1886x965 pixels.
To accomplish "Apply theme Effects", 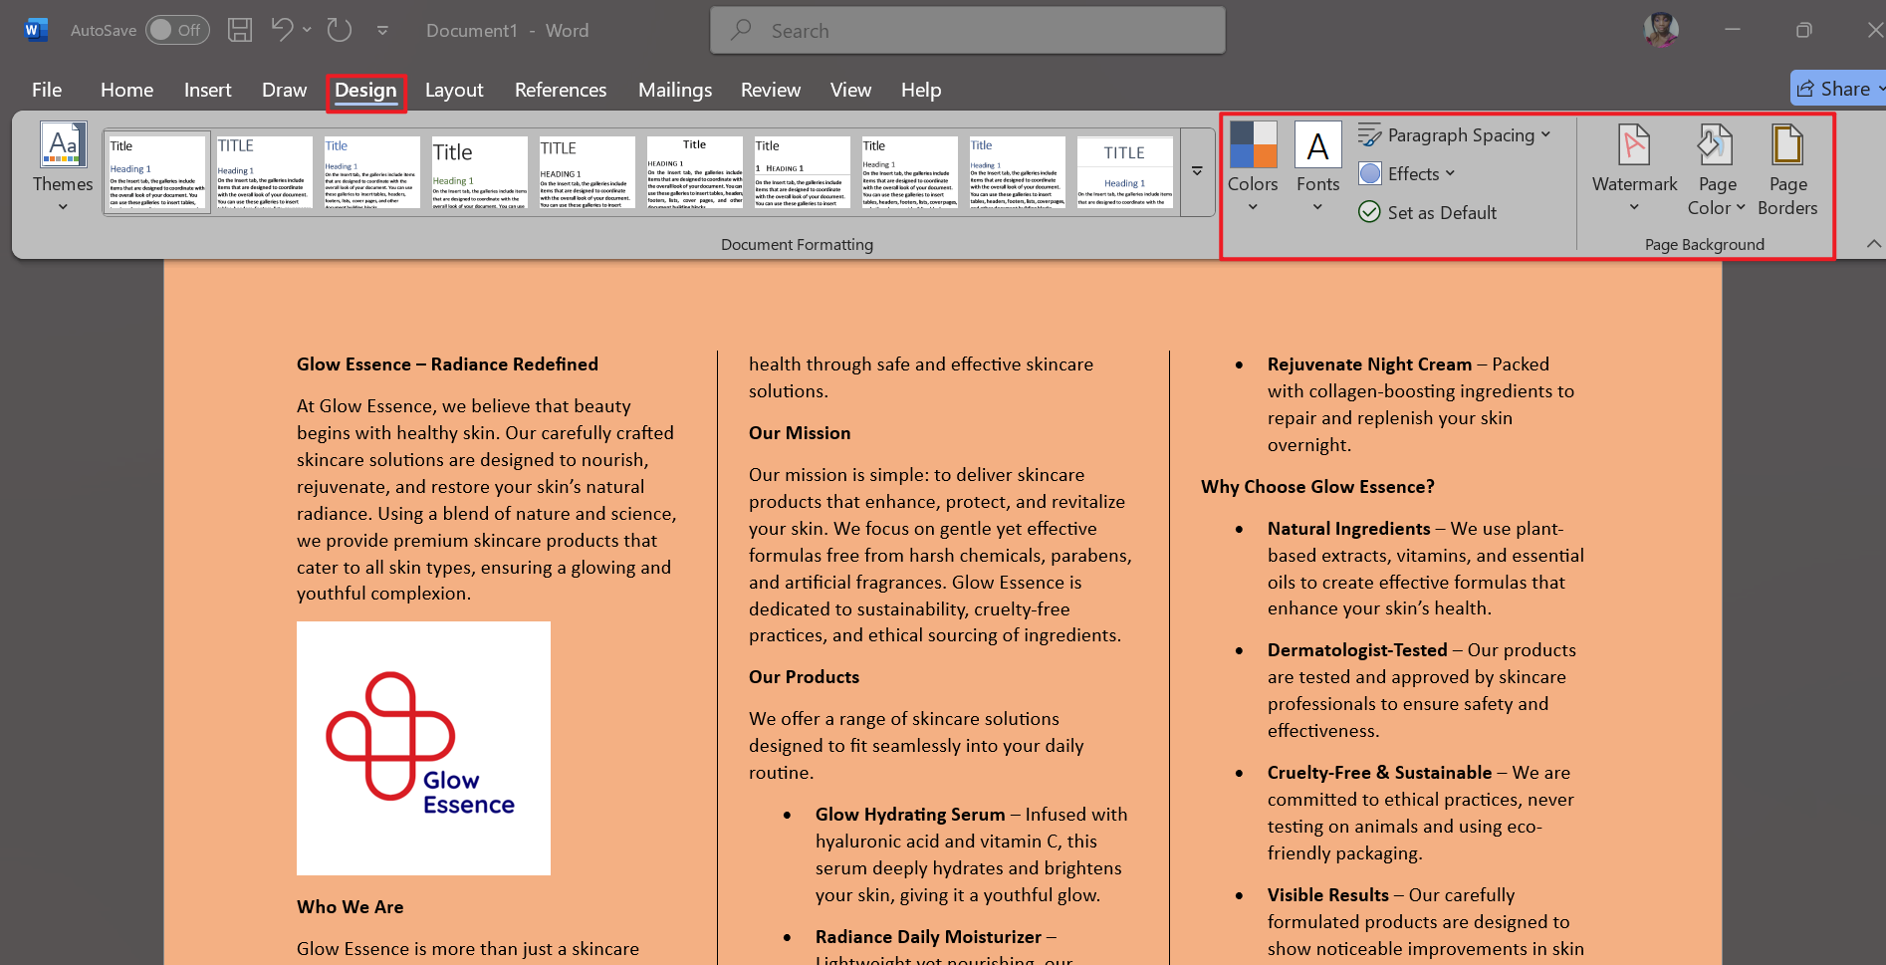I will pyautogui.click(x=1406, y=173).
